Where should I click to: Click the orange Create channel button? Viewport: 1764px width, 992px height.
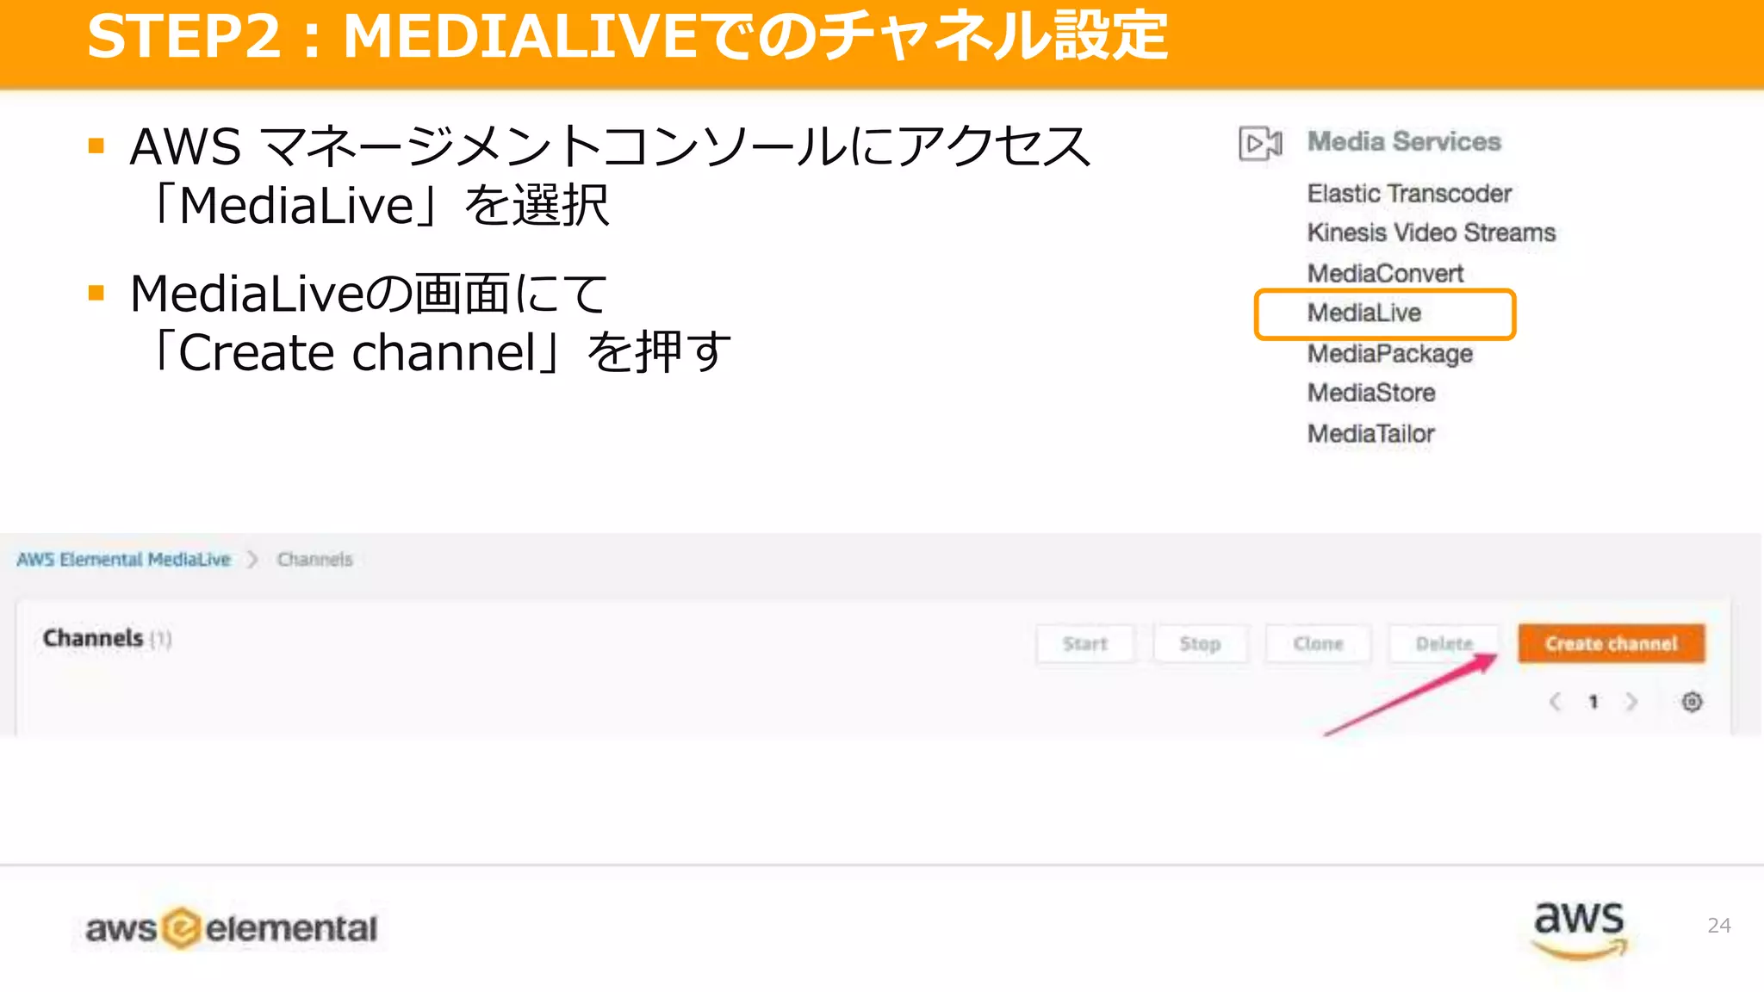click(x=1612, y=643)
